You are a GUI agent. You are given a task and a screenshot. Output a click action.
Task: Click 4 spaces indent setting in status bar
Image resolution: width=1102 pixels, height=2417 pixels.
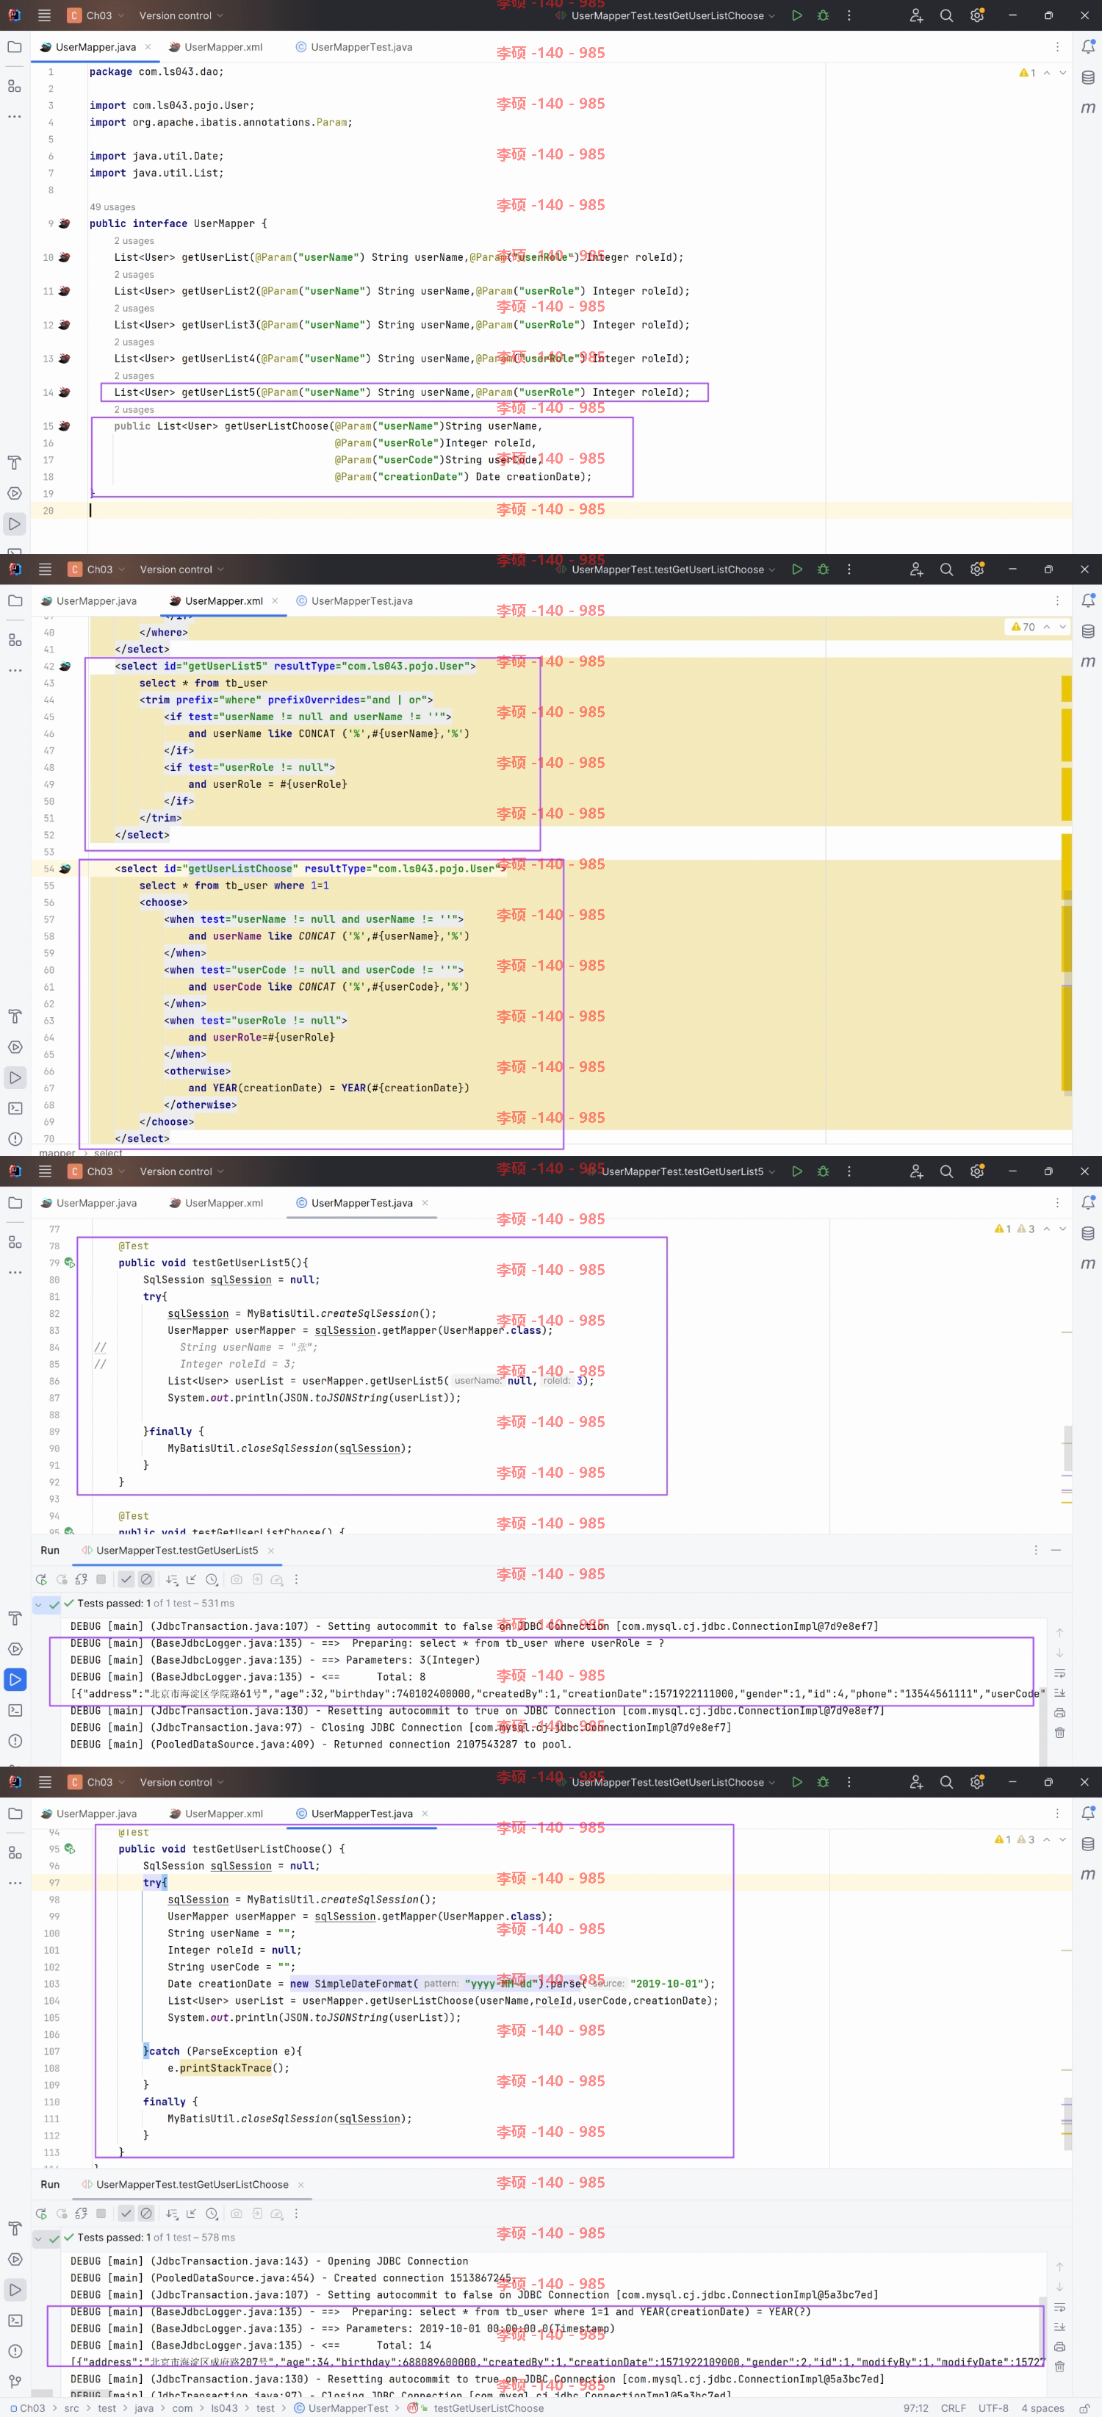click(x=1042, y=2409)
